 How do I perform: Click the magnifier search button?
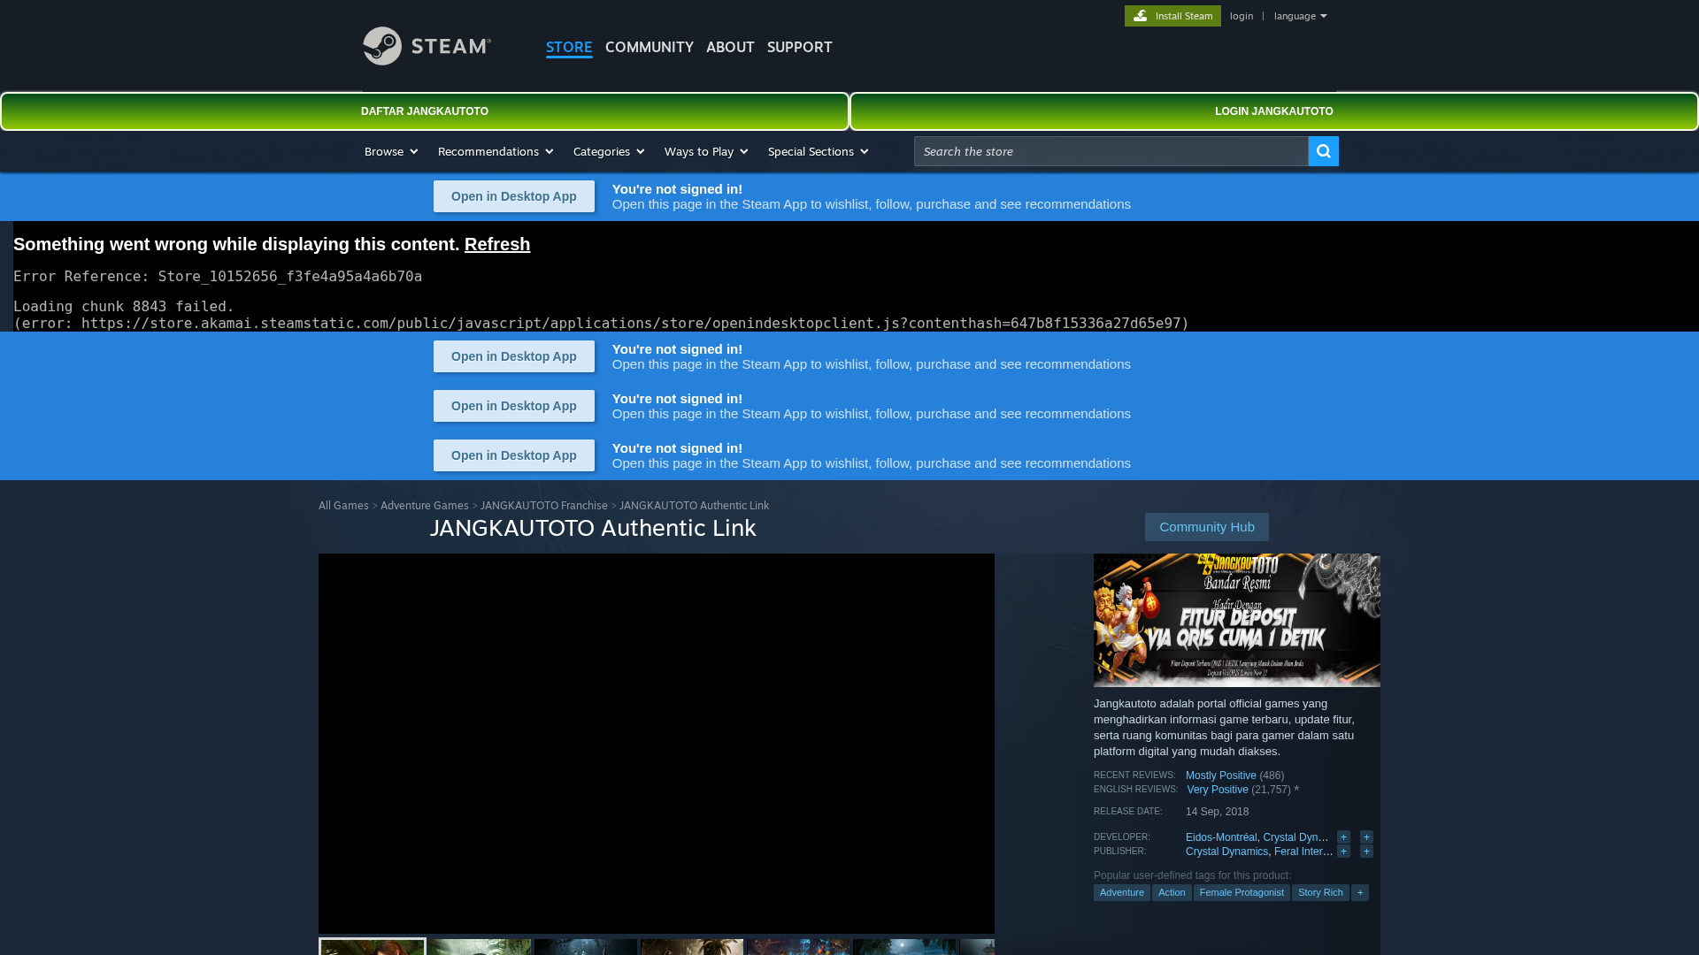pyautogui.click(x=1323, y=151)
